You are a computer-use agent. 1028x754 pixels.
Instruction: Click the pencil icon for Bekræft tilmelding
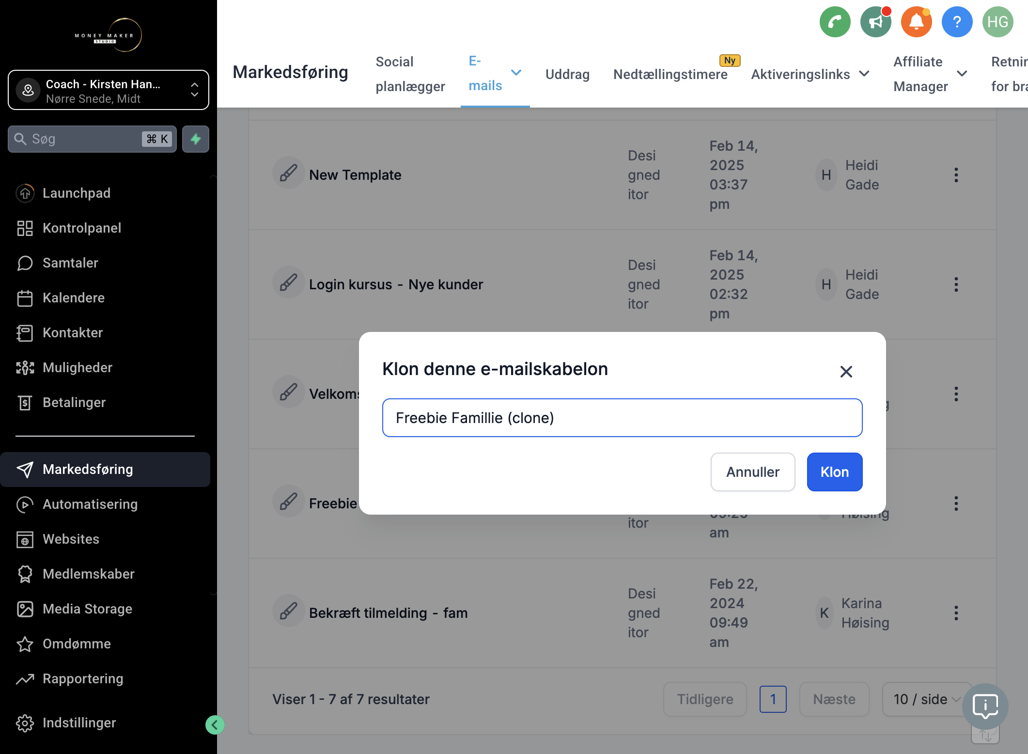click(x=288, y=611)
